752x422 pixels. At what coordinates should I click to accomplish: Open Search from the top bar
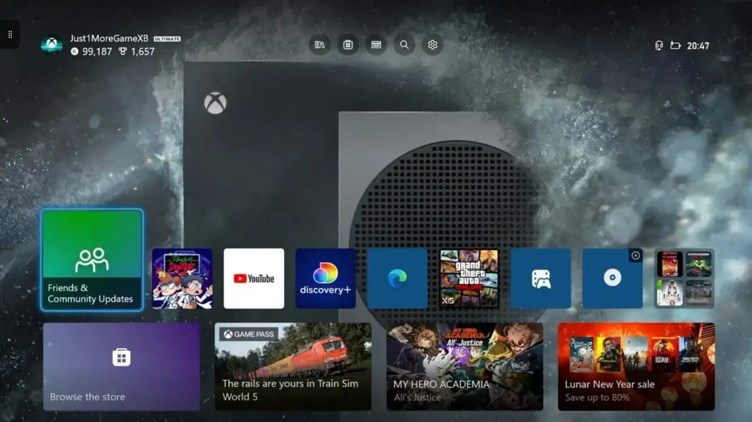(x=404, y=44)
